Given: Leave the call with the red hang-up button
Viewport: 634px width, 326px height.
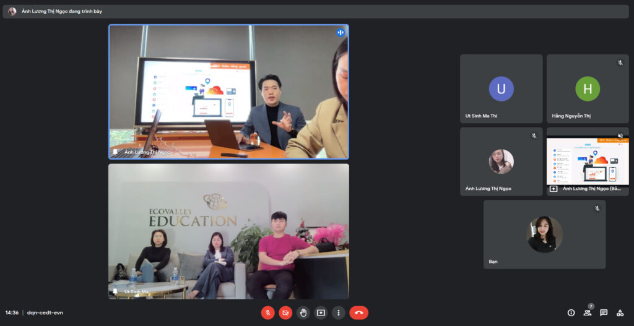Looking at the screenshot, I should pyautogui.click(x=358, y=312).
